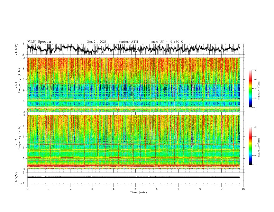Select the date "Oct. 2 , 2025"
274x212 pixels.
click(97, 42)
